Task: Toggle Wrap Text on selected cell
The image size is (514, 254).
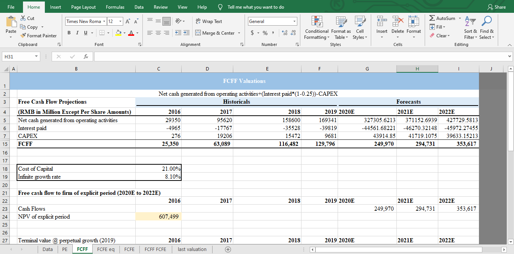Action: pyautogui.click(x=209, y=21)
